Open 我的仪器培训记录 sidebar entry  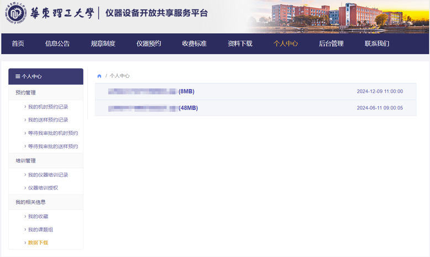pos(48,175)
